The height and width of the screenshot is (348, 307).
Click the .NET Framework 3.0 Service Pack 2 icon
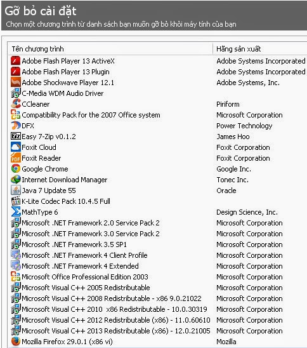tap(16, 234)
